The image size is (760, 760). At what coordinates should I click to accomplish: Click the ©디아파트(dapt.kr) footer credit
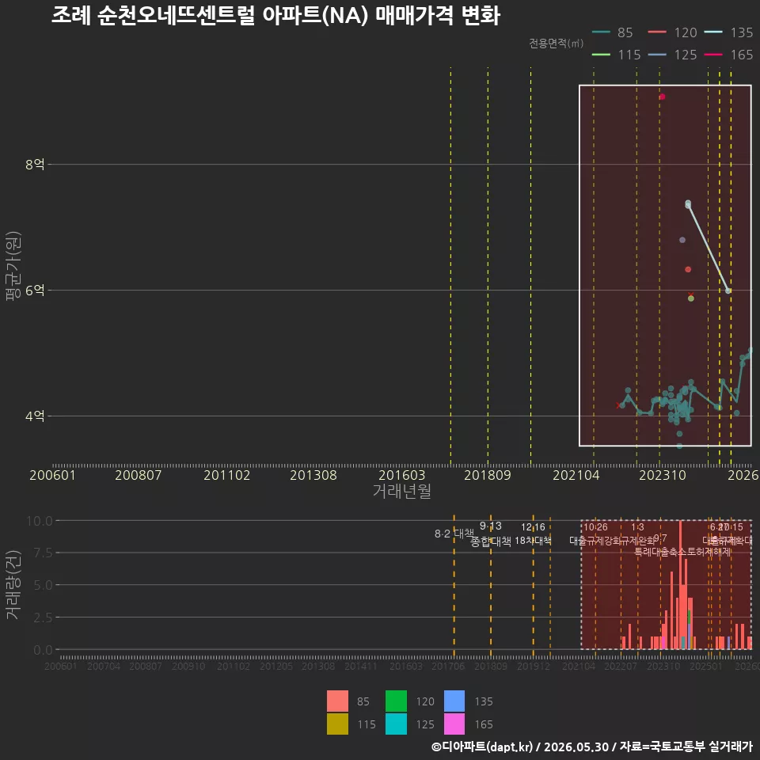click(x=482, y=747)
